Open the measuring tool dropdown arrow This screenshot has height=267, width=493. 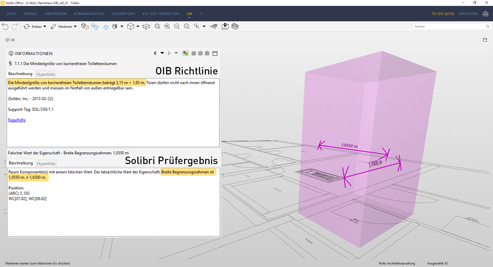click(204, 26)
